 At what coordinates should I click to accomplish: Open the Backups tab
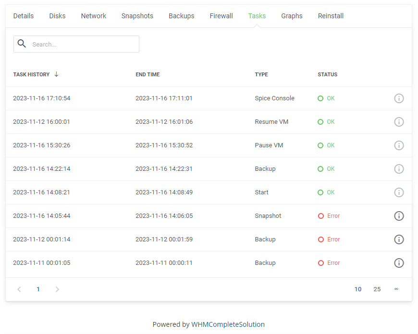pyautogui.click(x=182, y=16)
